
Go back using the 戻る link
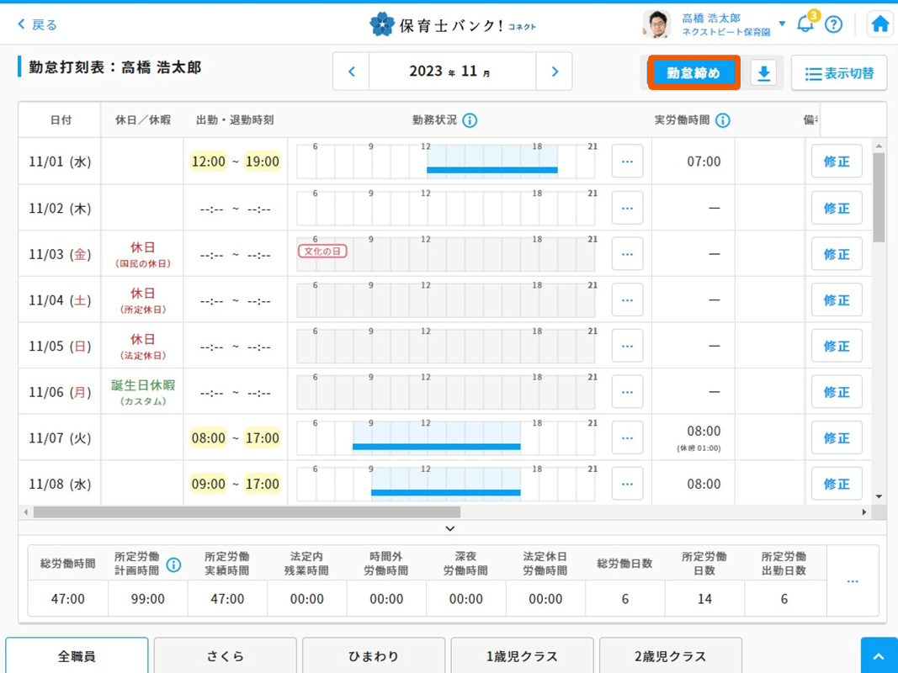click(x=38, y=24)
